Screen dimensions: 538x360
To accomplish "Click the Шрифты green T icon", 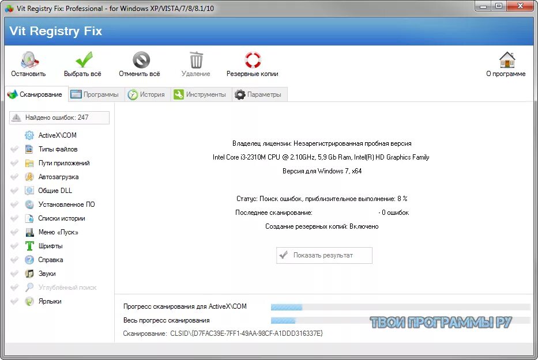I will point(29,246).
